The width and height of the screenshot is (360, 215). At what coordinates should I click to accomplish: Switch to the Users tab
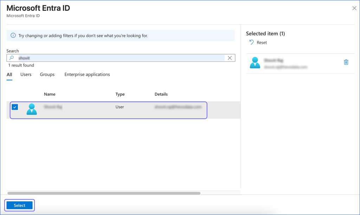point(26,74)
